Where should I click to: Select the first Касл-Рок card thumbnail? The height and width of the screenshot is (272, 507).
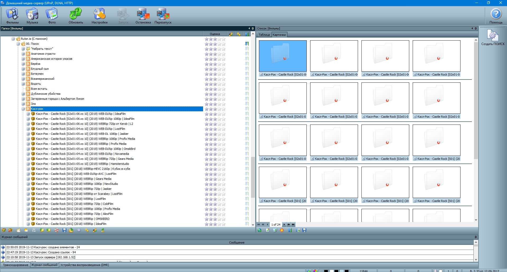(x=283, y=56)
